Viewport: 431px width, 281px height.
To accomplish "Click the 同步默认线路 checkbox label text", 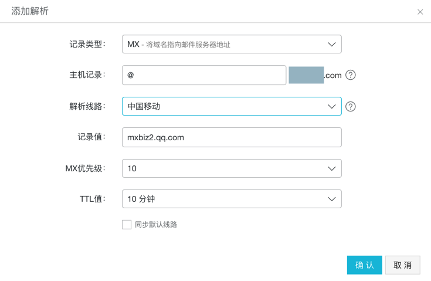I will (x=156, y=225).
